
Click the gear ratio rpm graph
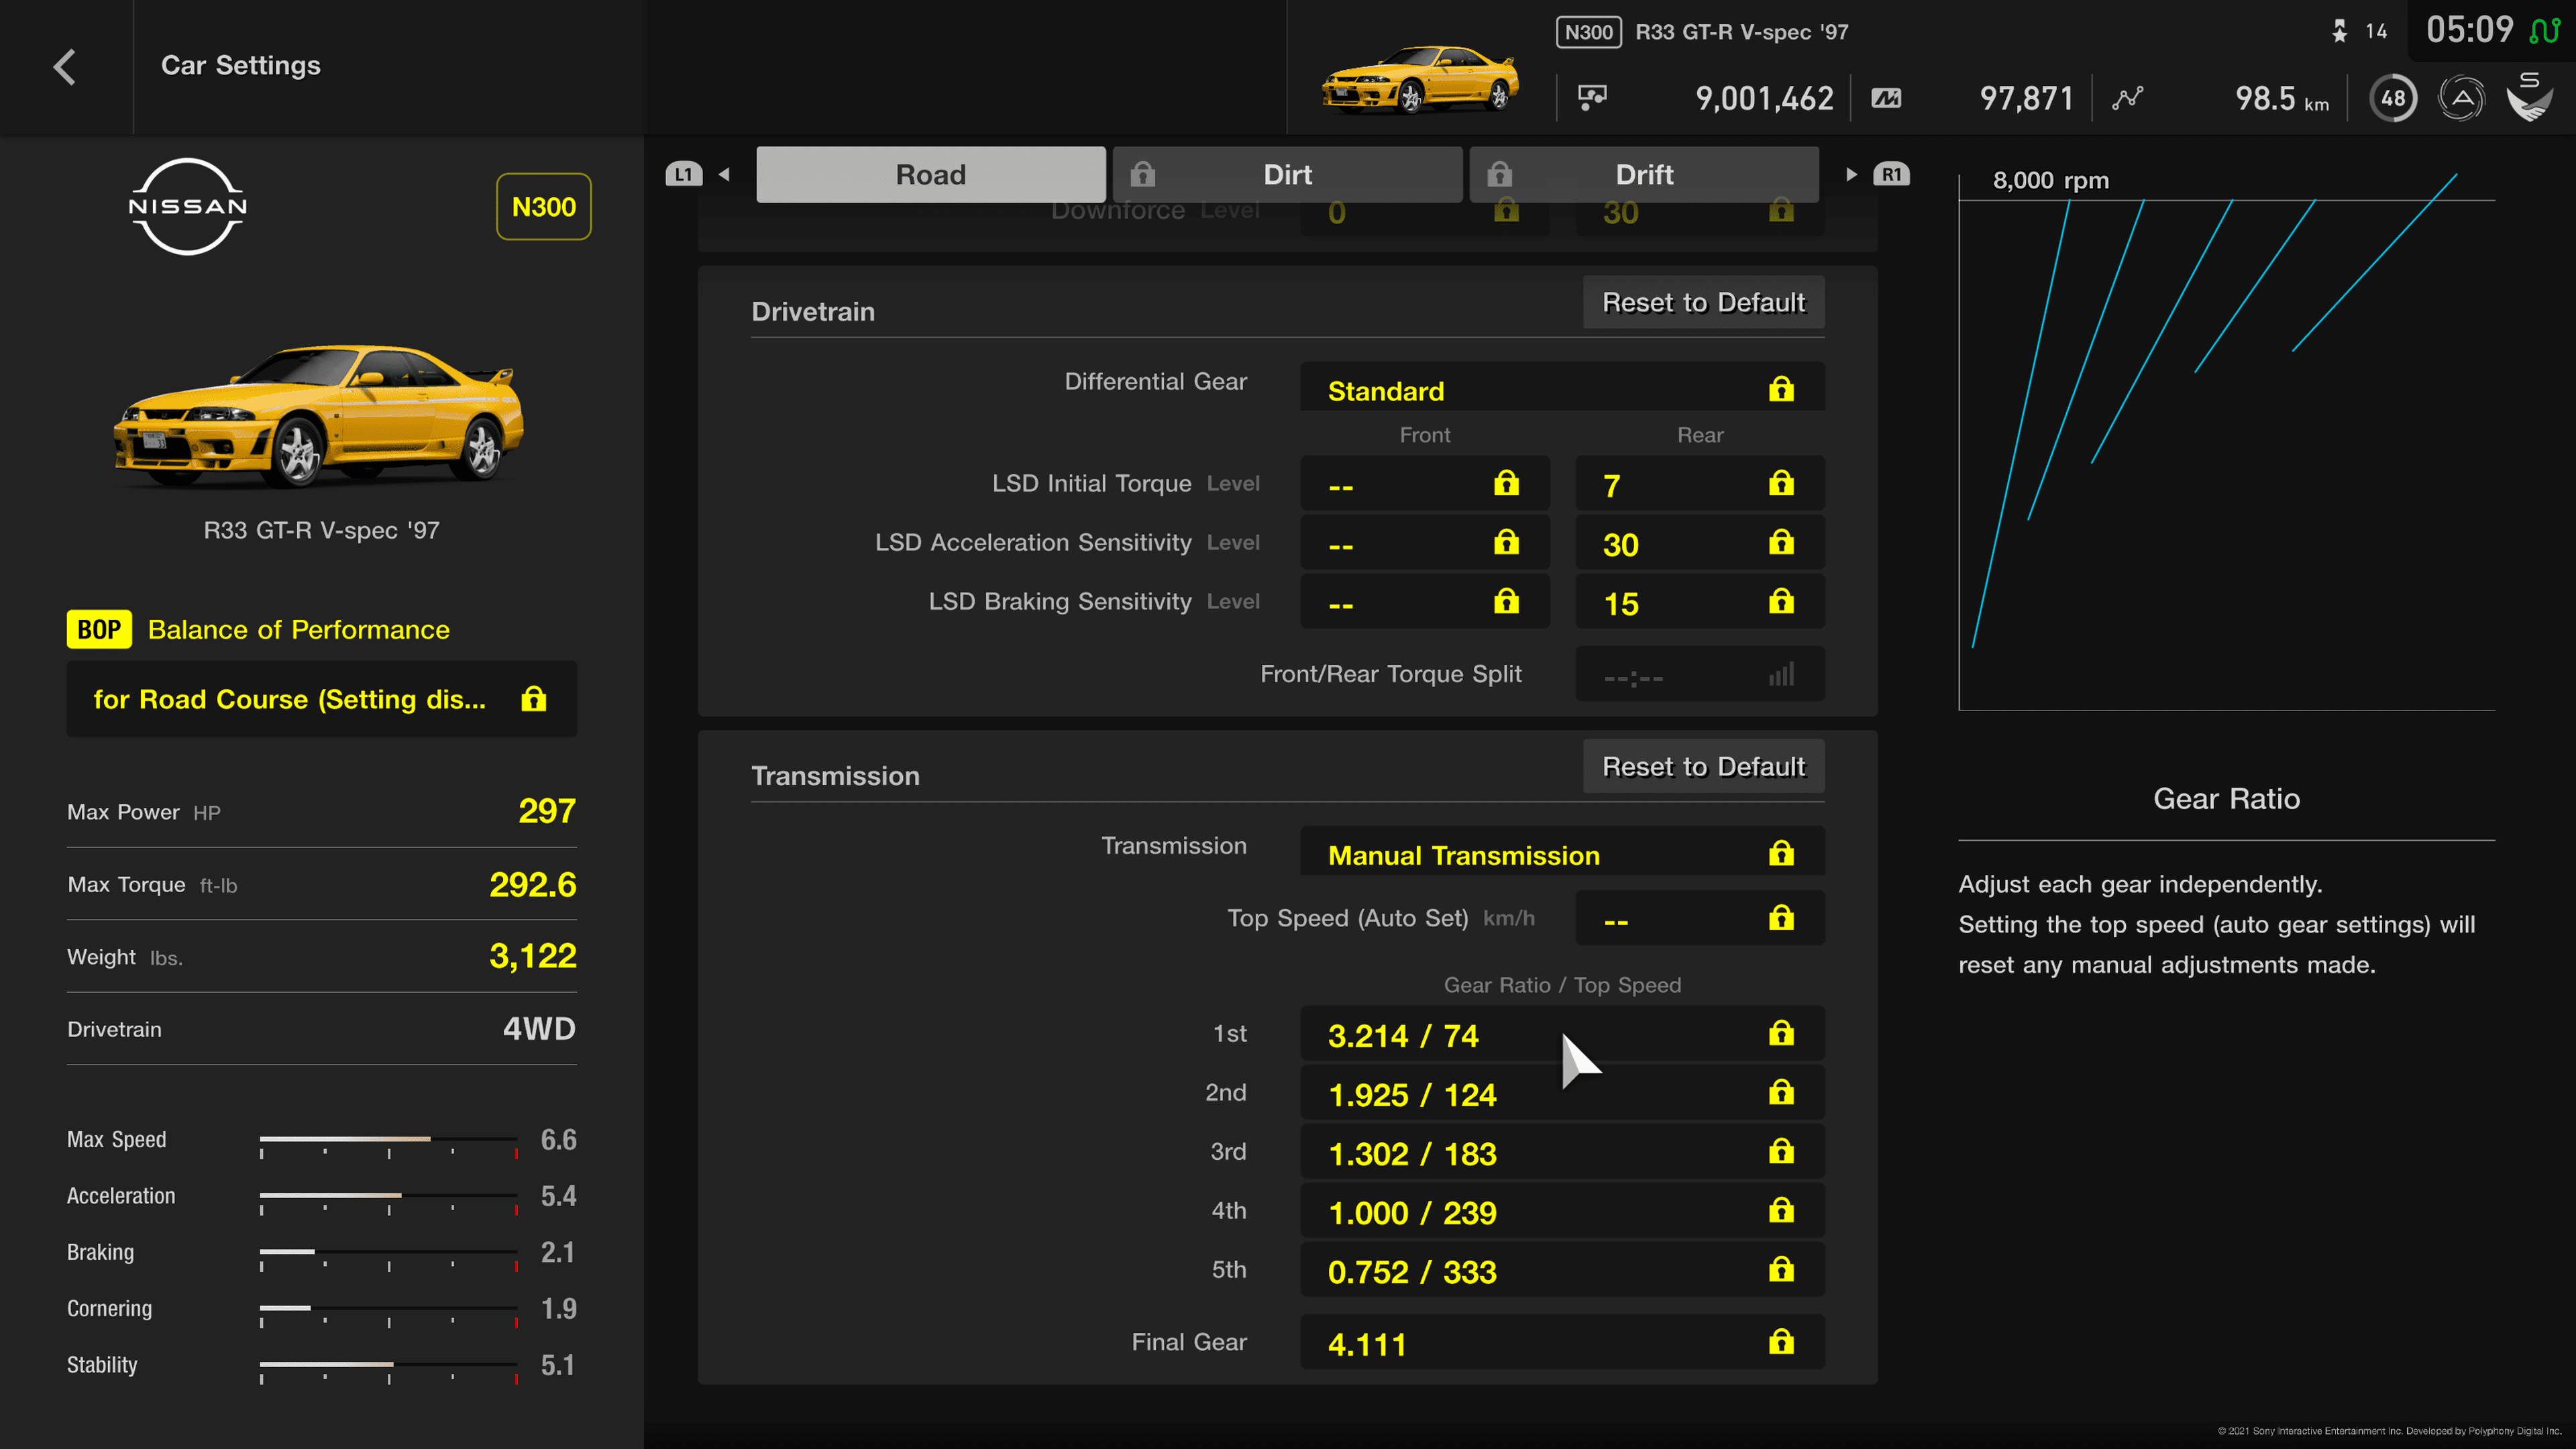coord(2226,442)
